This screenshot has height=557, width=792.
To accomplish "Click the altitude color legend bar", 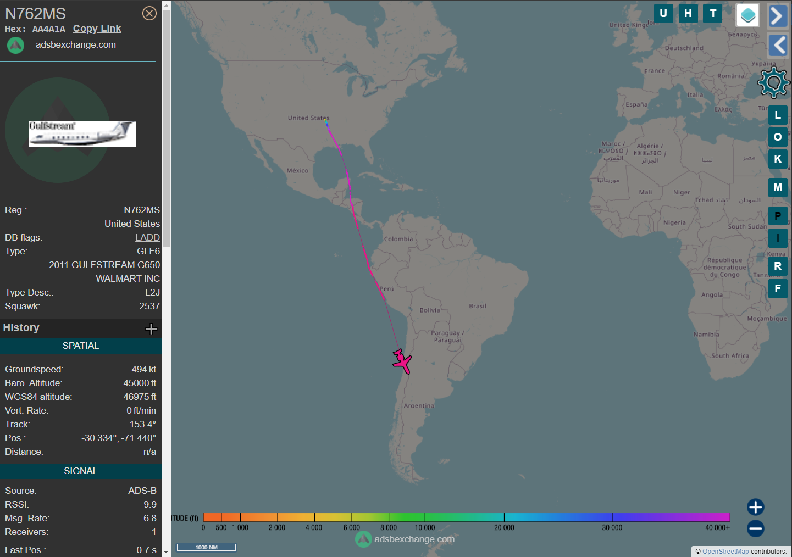I will [467, 517].
